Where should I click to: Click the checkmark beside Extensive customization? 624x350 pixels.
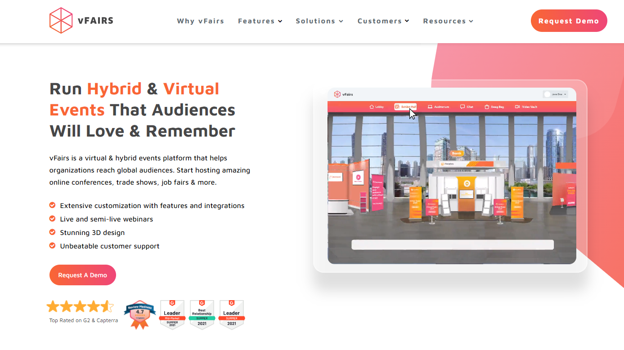[x=52, y=205]
